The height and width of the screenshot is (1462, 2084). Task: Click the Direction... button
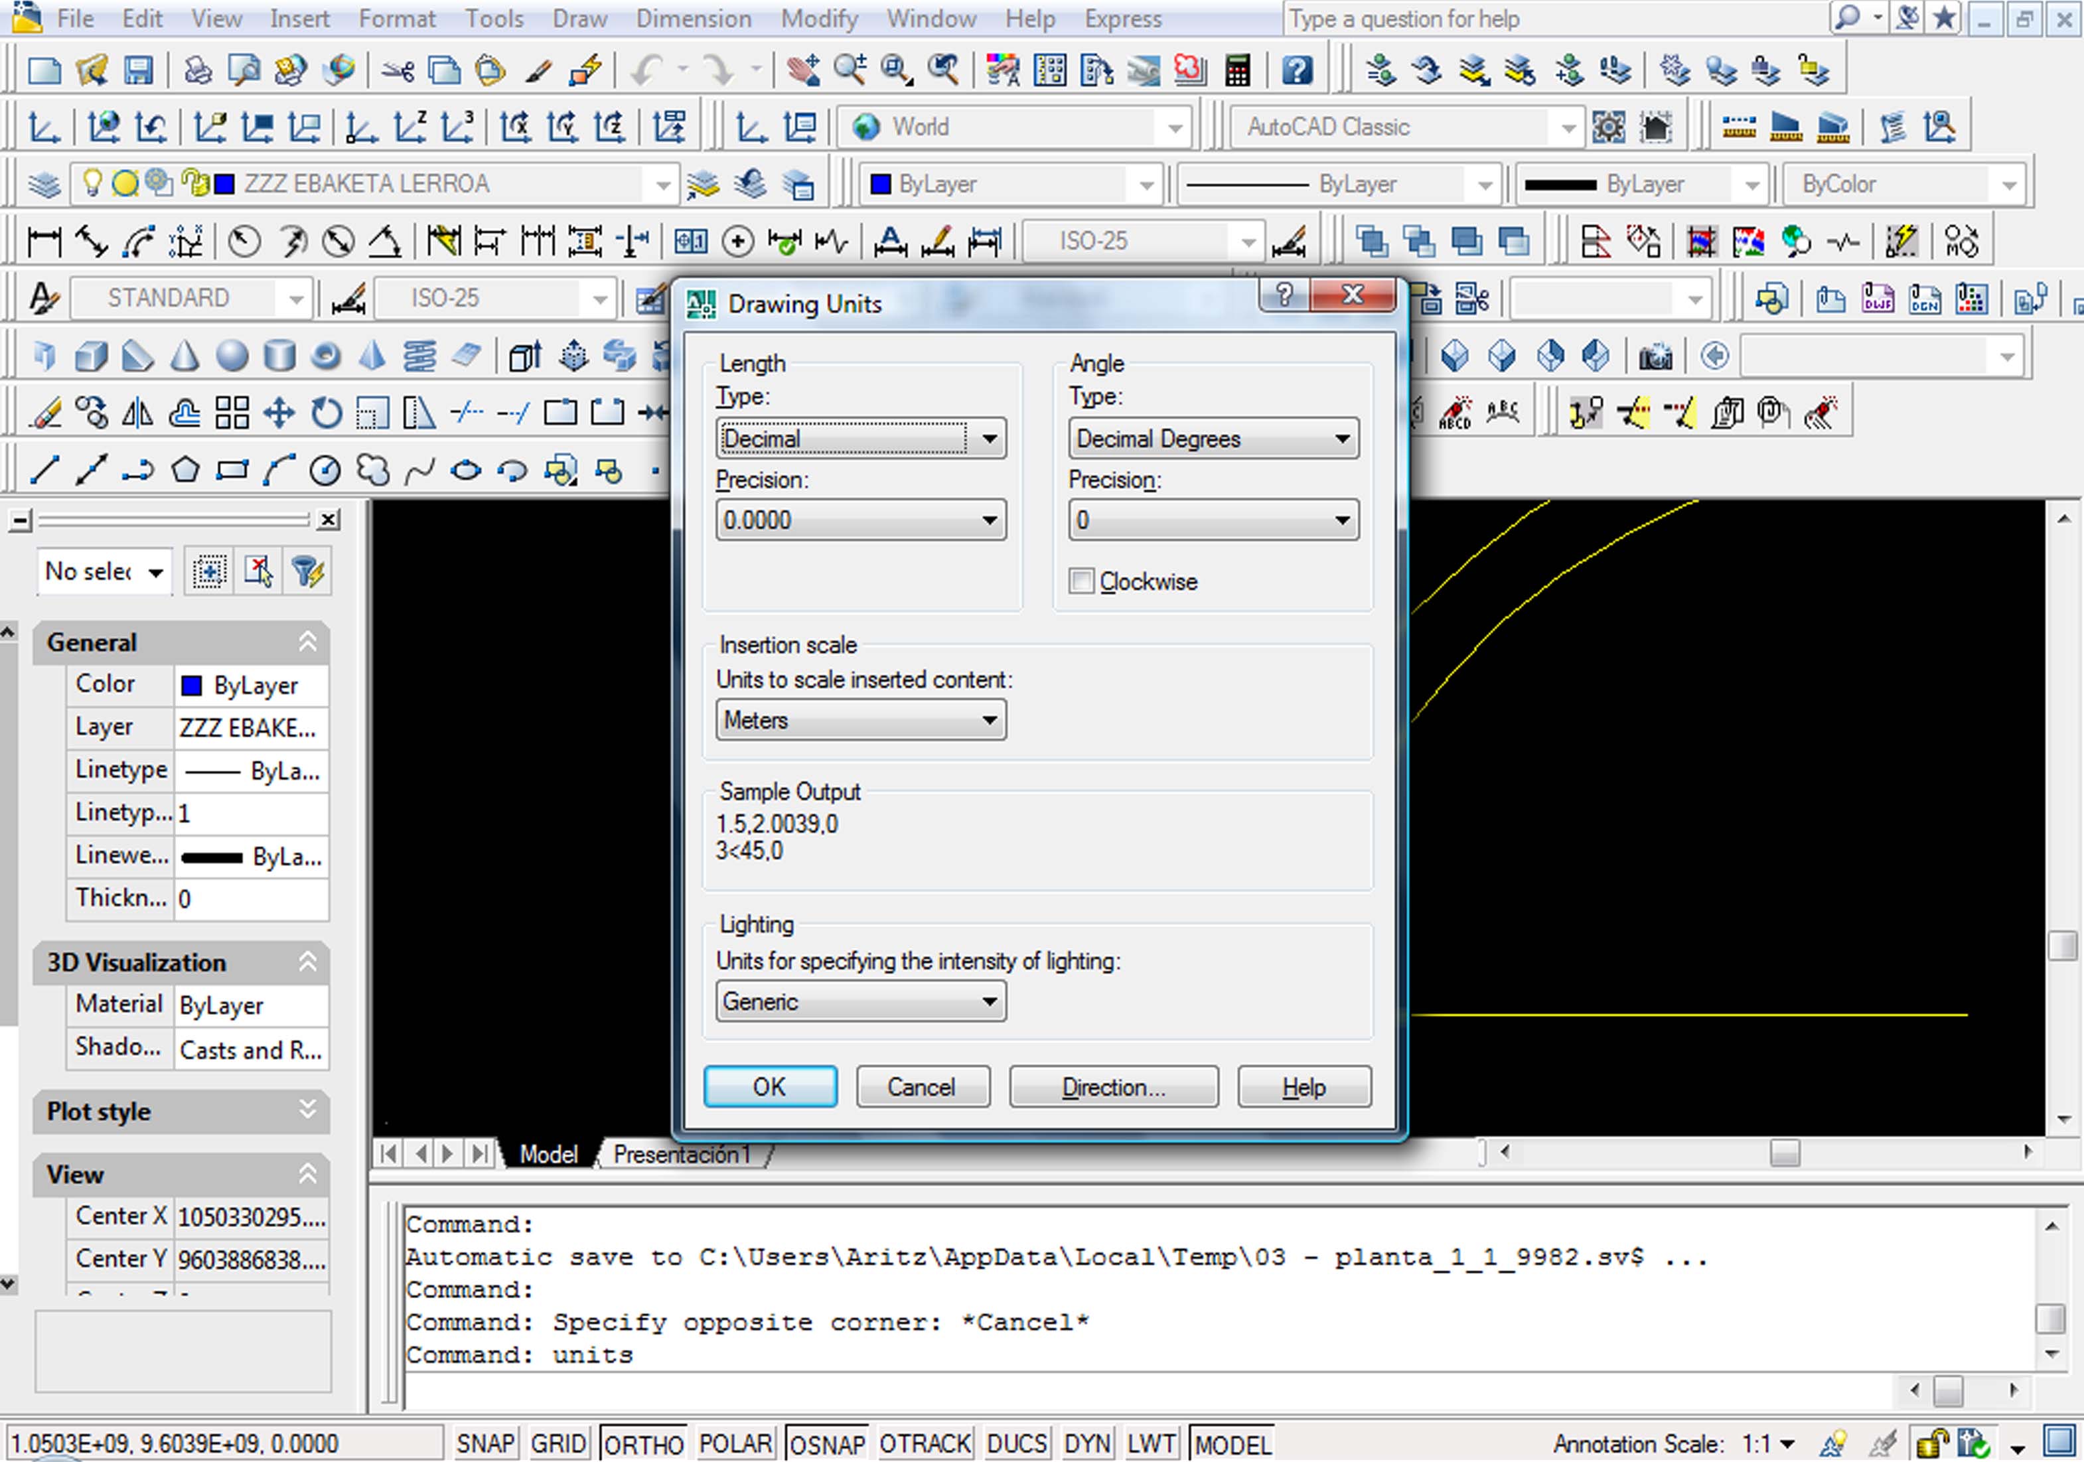1113,1087
